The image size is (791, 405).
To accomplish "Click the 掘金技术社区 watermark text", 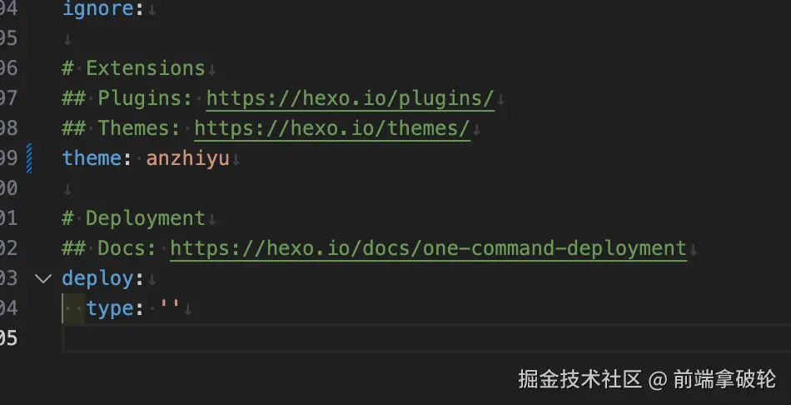I will 580,379.
